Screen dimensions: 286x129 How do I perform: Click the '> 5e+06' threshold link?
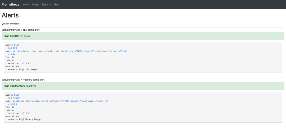(12, 104)
